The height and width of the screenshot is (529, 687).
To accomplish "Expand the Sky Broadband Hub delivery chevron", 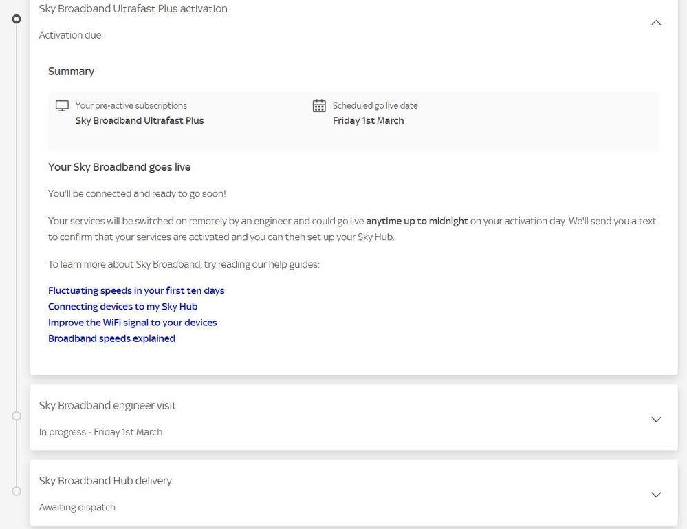I will 656,494.
